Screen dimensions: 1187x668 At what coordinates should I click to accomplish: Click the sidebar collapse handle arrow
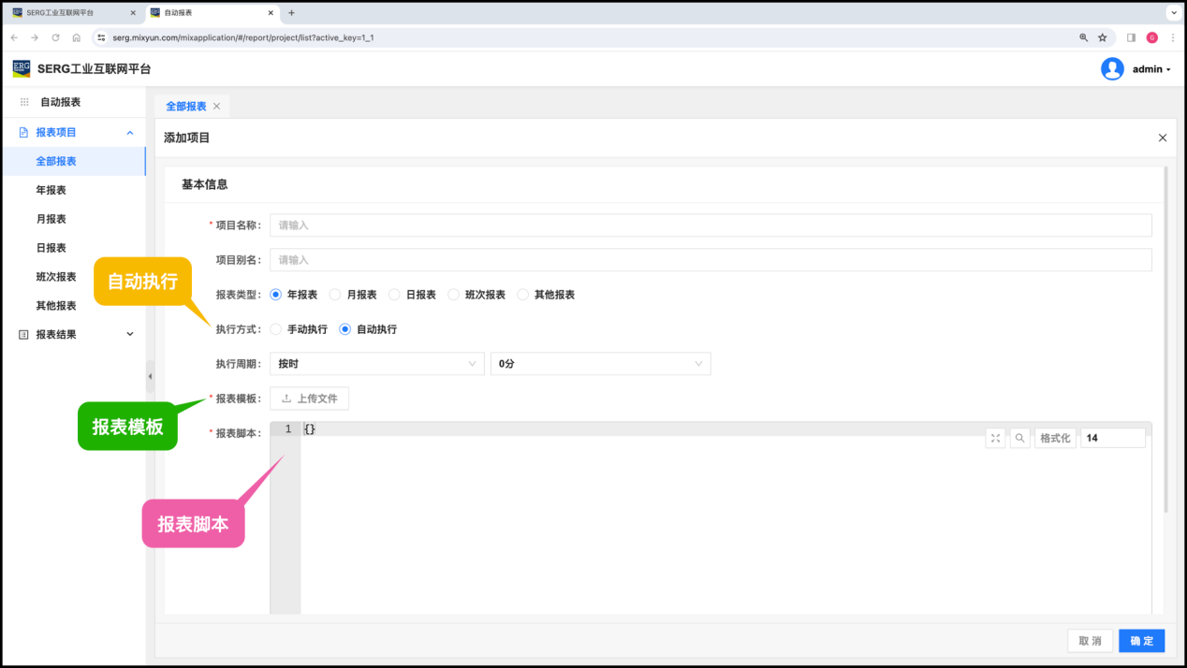(150, 376)
